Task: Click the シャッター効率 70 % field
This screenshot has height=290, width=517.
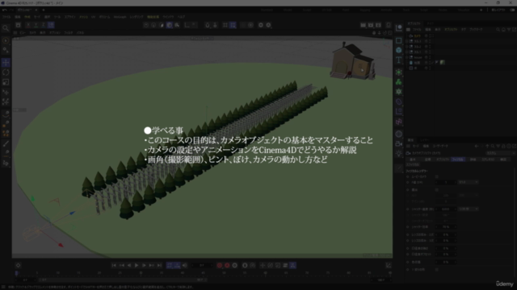Action: pos(446,227)
